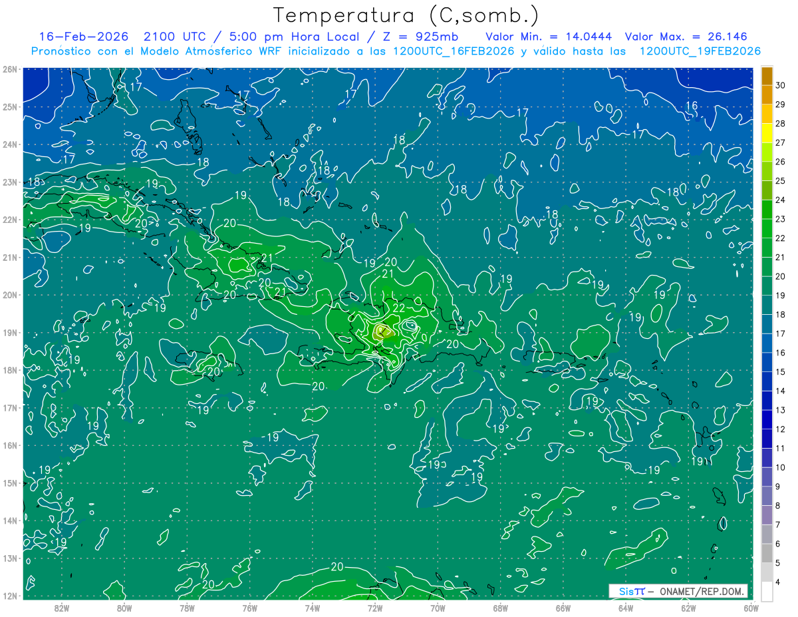Click the "12N" latitude axis label
This screenshot has width=798, height=617.
(x=11, y=596)
